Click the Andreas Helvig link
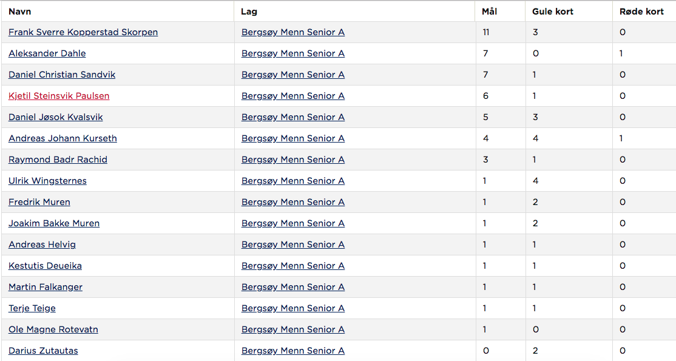Viewport: 676px width, 361px height. (42, 245)
